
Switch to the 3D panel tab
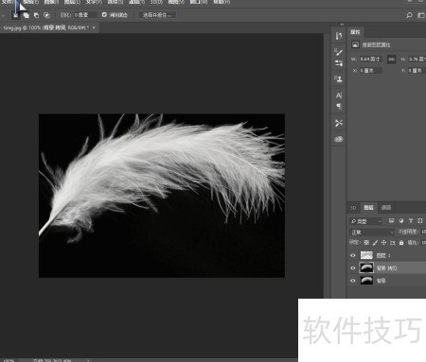(353, 208)
